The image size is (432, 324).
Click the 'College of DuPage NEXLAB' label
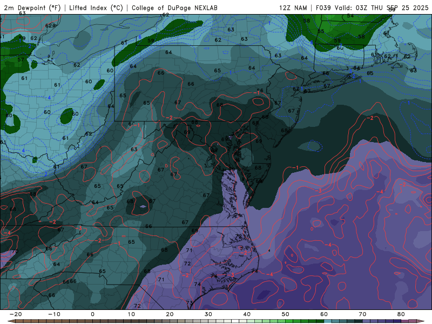point(174,8)
